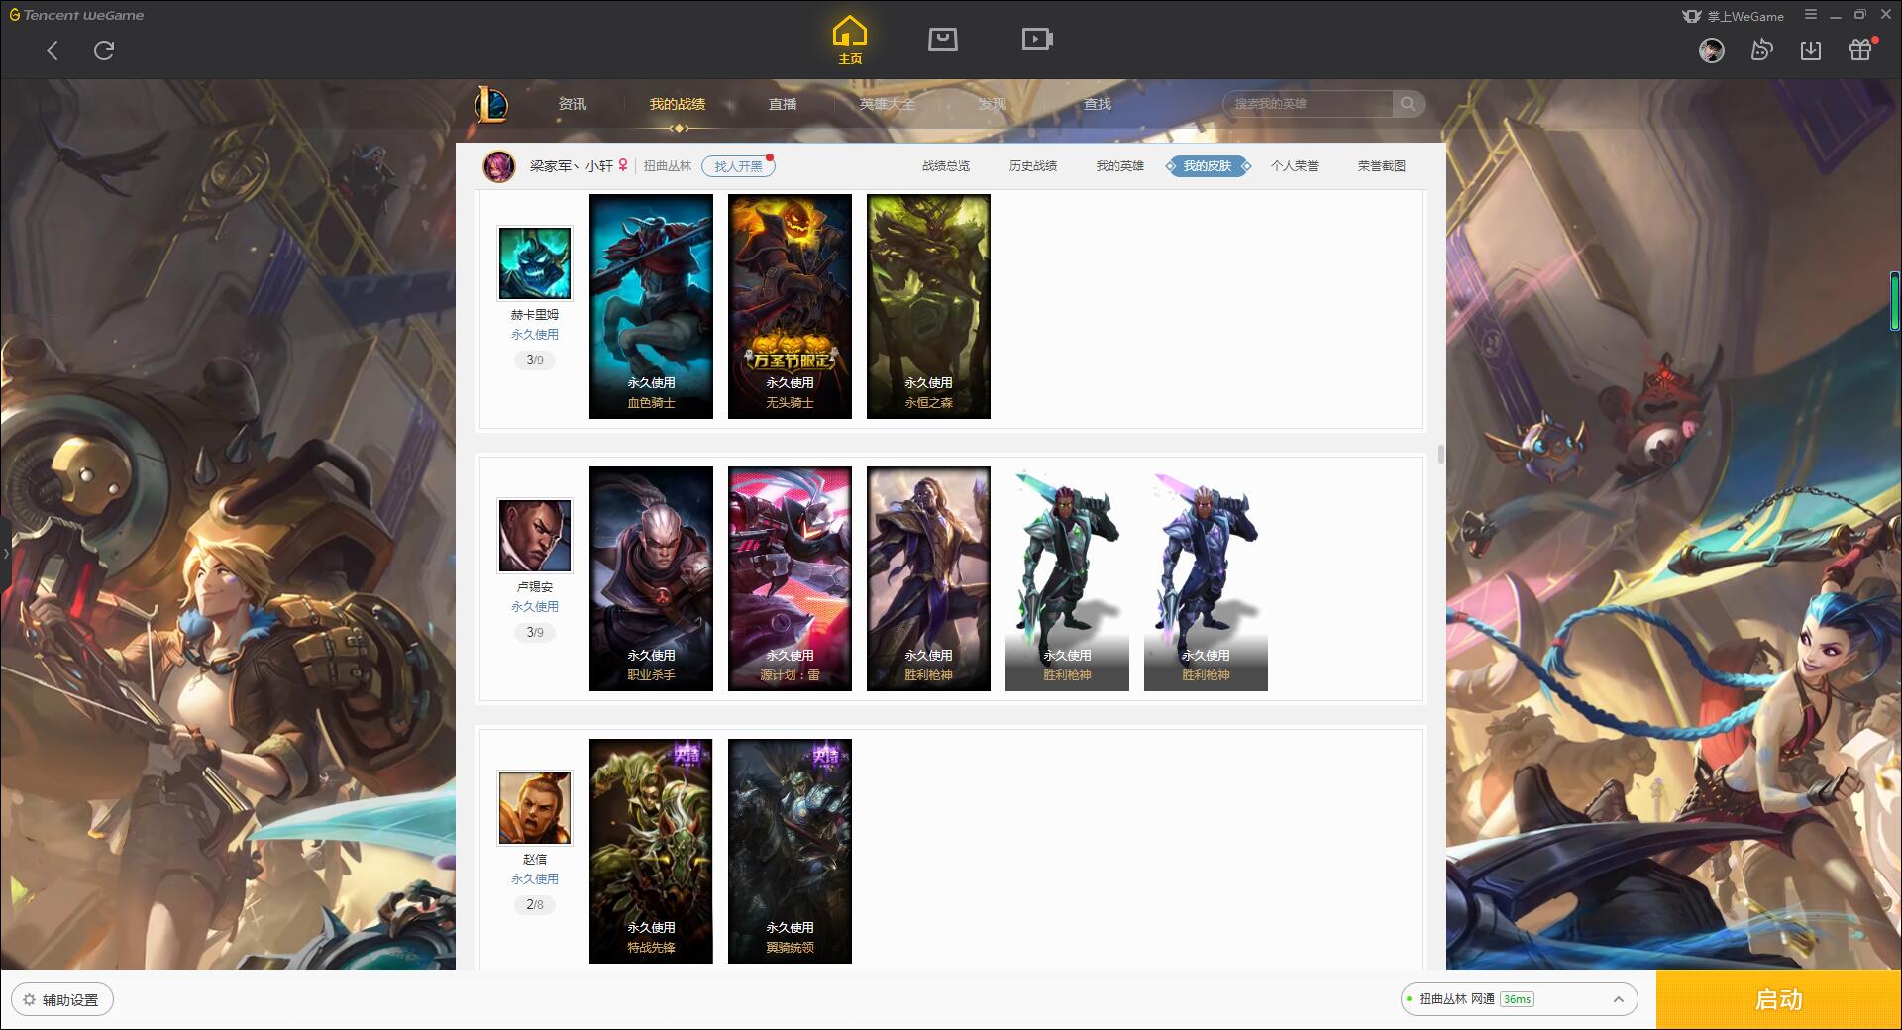
Task: Click the 搜索我的英雄 search field
Action: (x=1310, y=104)
